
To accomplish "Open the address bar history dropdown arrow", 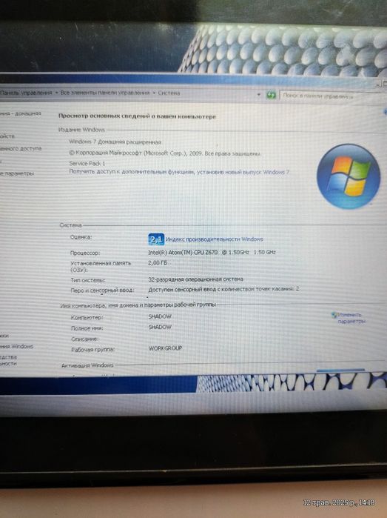I will [x=259, y=94].
